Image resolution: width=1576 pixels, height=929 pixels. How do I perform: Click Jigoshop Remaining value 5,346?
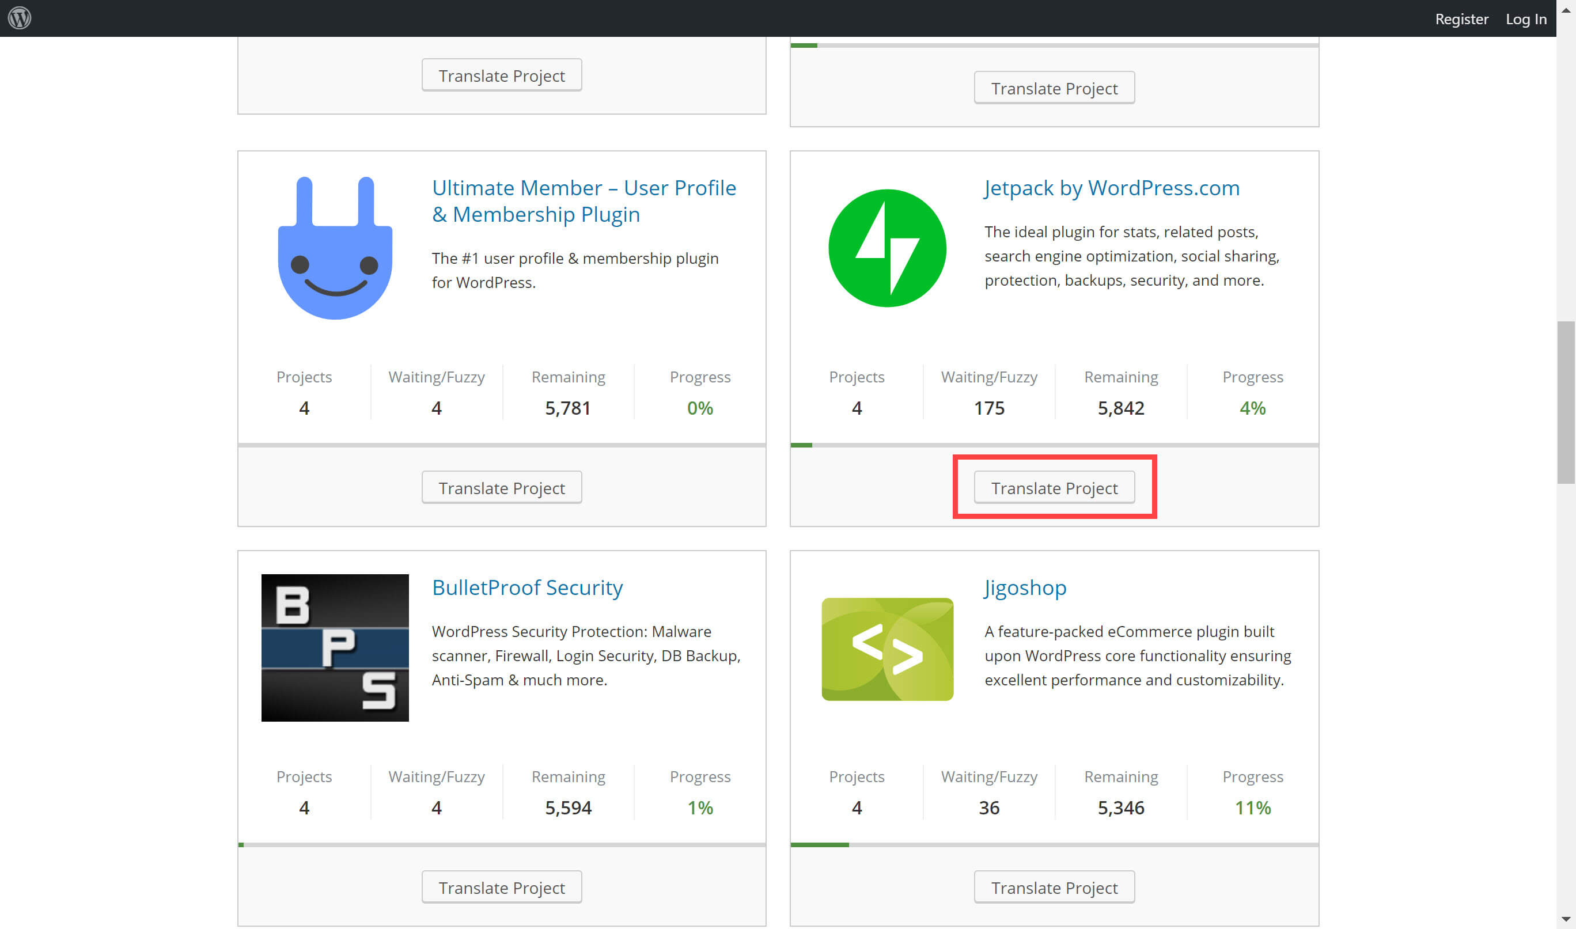pos(1121,807)
